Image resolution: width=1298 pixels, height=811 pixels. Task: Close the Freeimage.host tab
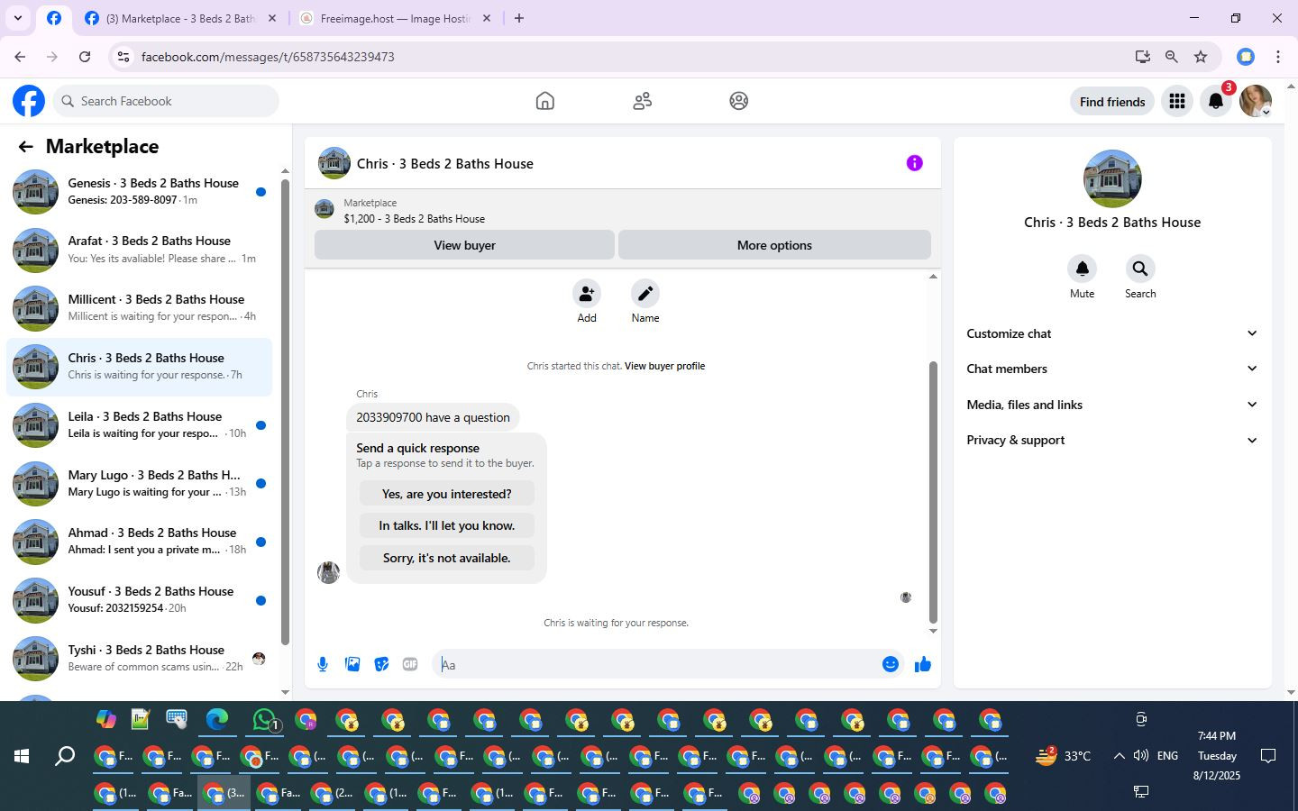(487, 18)
